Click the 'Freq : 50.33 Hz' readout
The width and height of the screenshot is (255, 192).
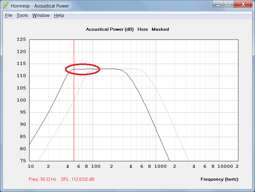point(42,179)
